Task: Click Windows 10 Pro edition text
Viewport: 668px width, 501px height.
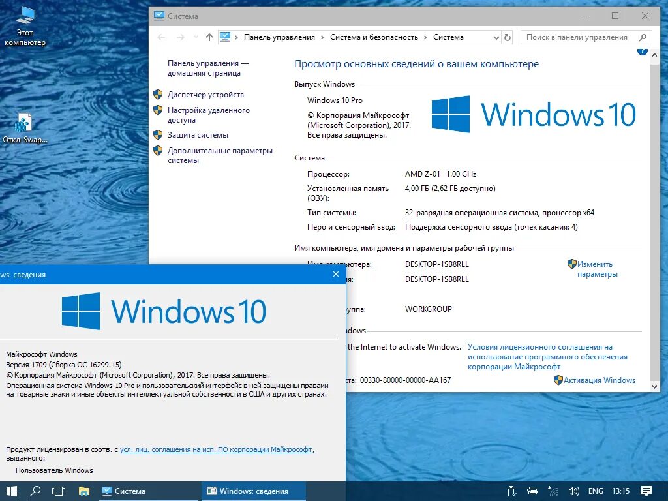Action: click(335, 100)
